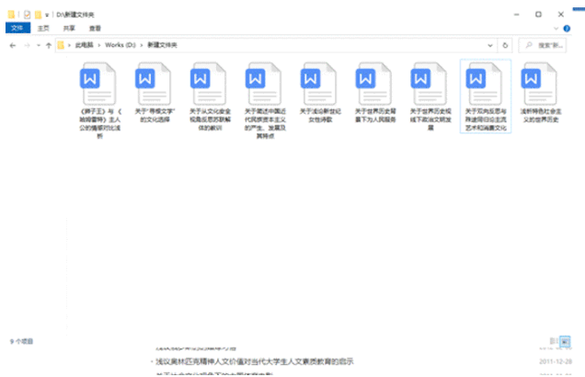Refresh the folder view
This screenshot has height=377, width=585.
click(x=505, y=45)
